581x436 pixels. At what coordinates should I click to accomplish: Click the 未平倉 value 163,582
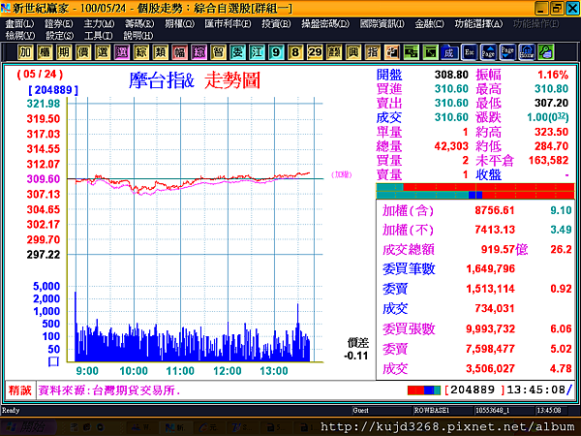pos(548,160)
